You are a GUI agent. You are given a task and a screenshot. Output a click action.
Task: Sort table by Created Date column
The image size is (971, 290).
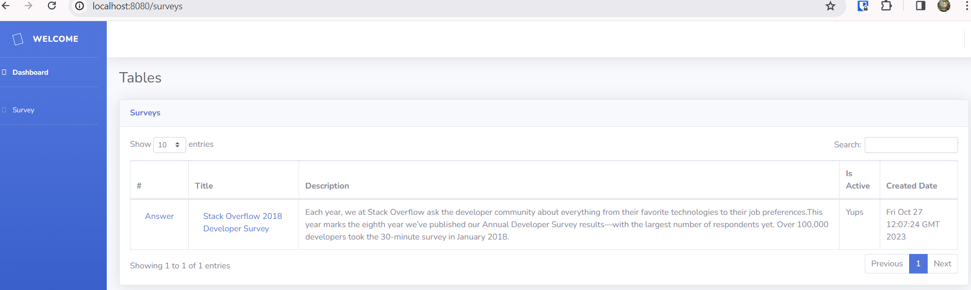pyautogui.click(x=911, y=186)
